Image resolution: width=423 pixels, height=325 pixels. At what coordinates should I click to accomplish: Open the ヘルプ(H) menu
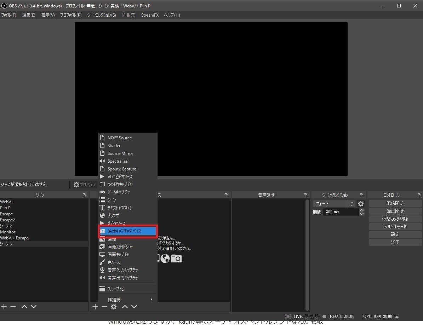(172, 15)
